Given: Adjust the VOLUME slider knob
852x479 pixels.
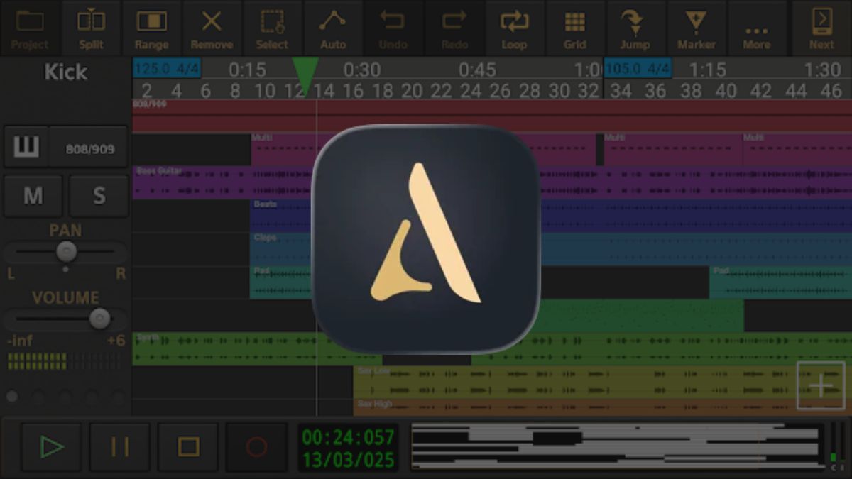Looking at the screenshot, I should [99, 319].
